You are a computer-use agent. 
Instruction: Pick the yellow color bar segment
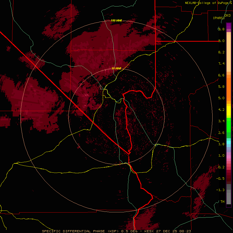[229, 111]
